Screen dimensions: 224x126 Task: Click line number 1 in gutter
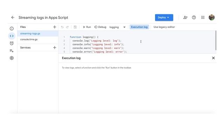64,37
